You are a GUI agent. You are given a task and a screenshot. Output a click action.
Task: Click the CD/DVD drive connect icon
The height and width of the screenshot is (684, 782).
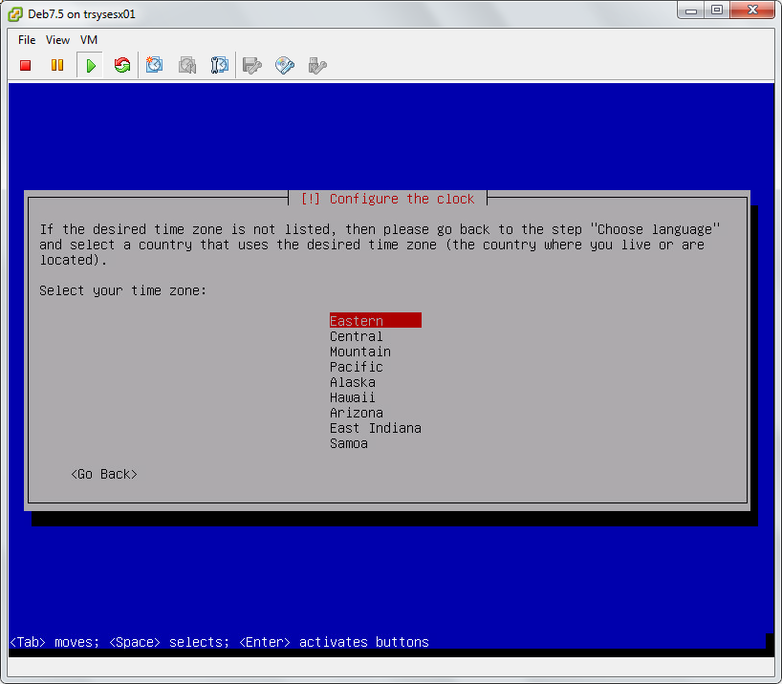click(285, 65)
